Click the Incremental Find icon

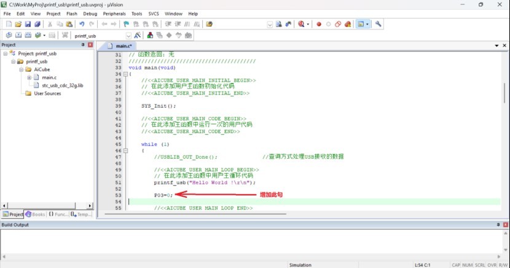pyautogui.click(x=288, y=24)
